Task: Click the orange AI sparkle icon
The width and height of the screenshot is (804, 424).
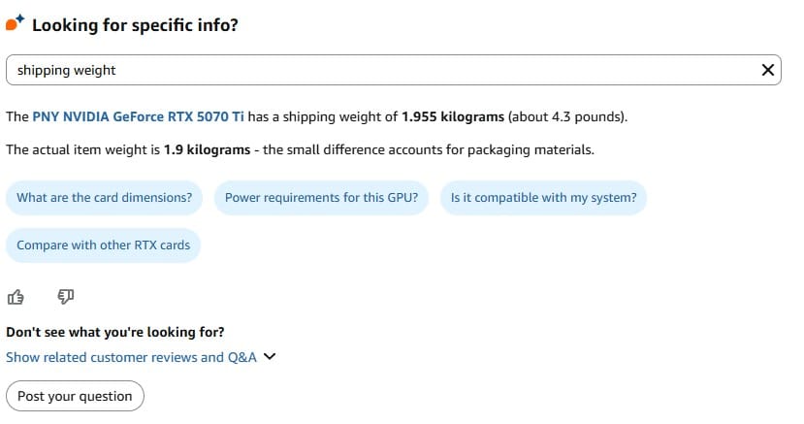Action: (x=16, y=25)
